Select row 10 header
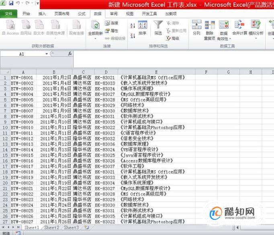This screenshot has height=235, width=274. tap(5, 128)
